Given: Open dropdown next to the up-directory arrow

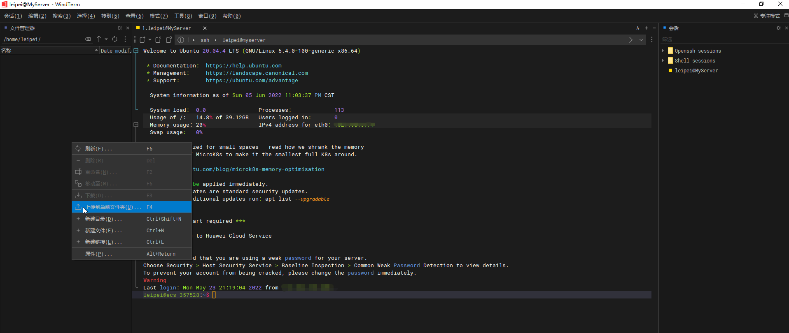Looking at the screenshot, I should [106, 39].
